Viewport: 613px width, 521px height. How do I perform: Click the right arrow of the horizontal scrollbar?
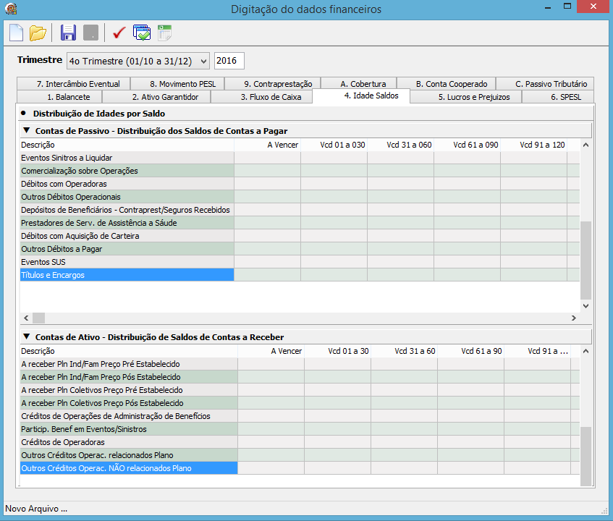[x=573, y=318]
